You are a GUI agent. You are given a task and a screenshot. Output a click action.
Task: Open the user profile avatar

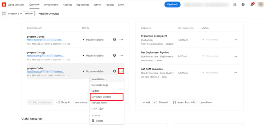pyautogui.click(x=260, y=5)
